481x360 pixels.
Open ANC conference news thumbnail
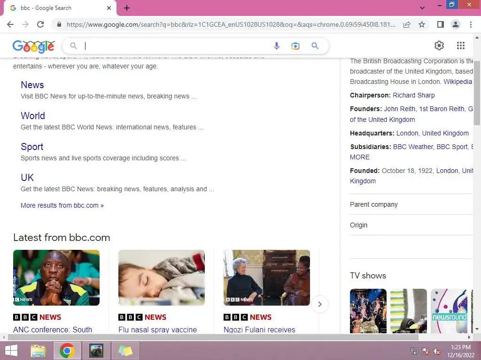click(x=56, y=277)
